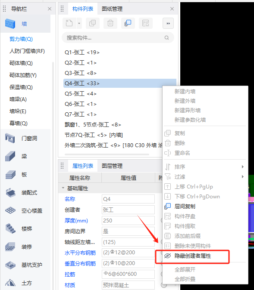Select component Q4-张工 <33>
The width and height of the screenshot is (254, 290).
[x=120, y=83]
